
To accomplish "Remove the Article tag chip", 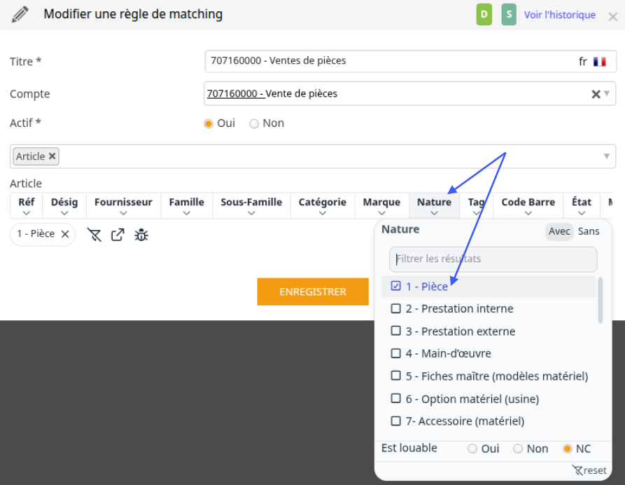I will 52,156.
